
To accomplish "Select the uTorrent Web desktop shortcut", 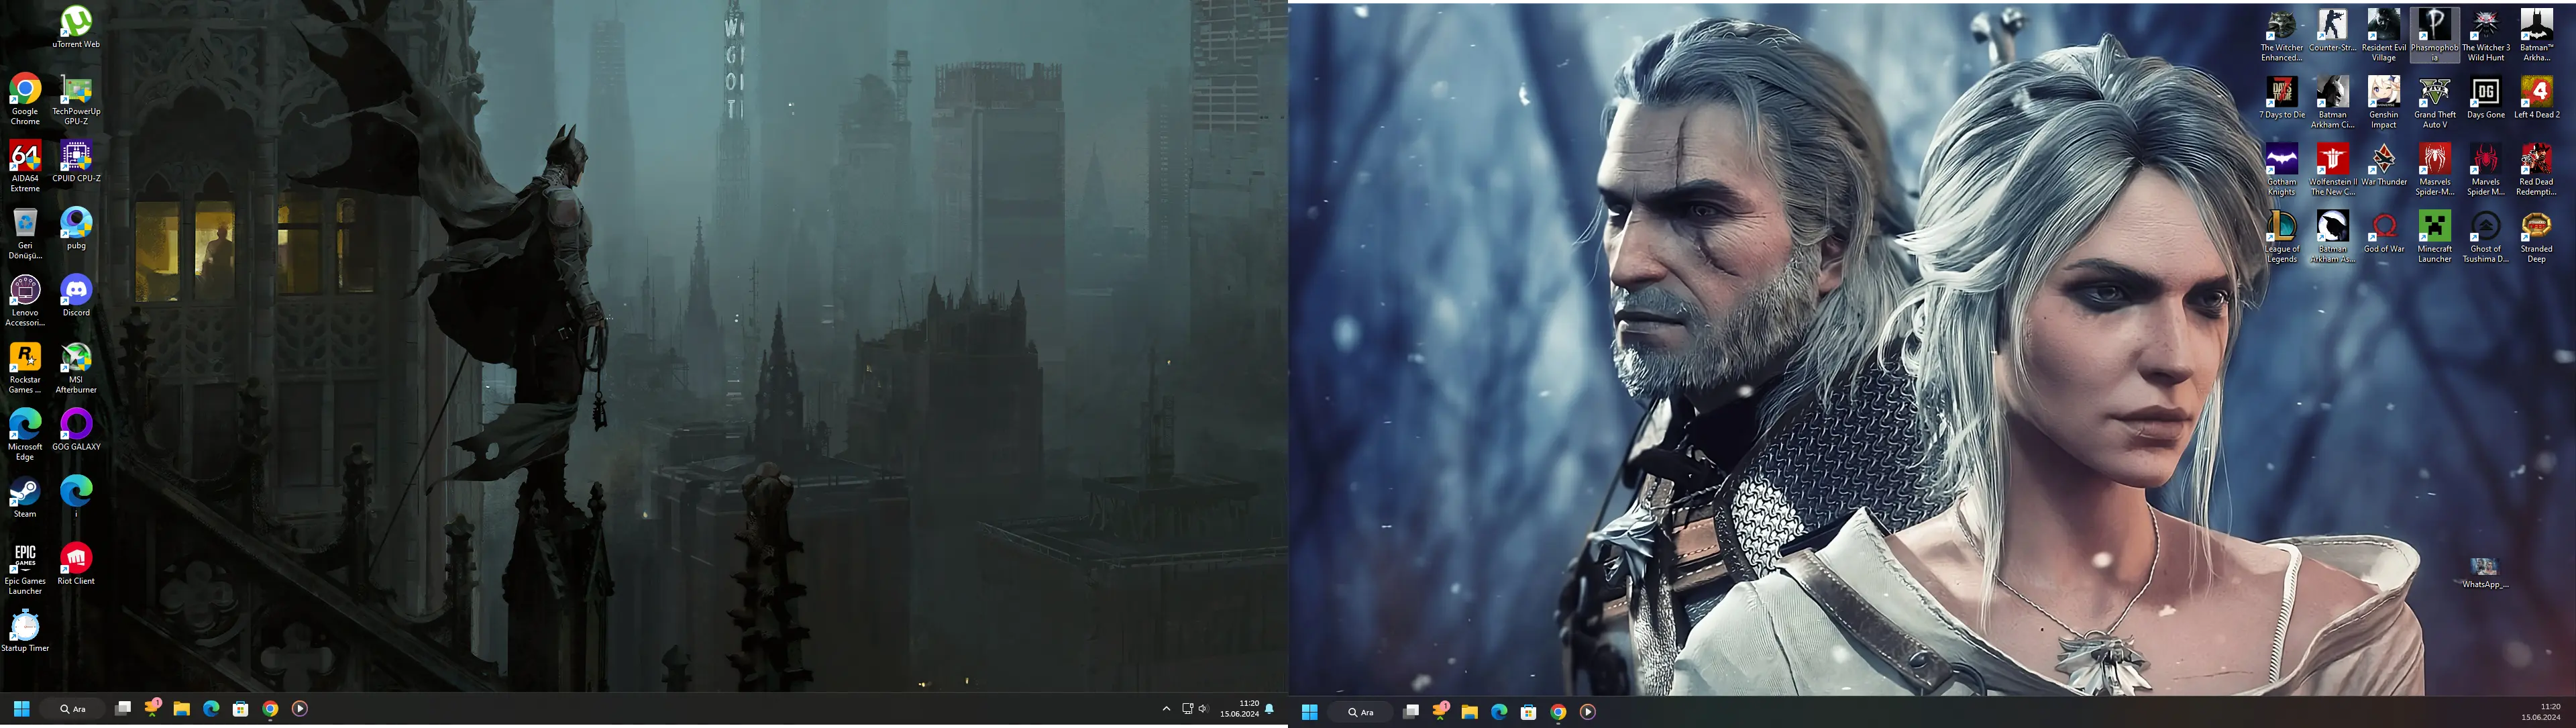I will pos(76,27).
